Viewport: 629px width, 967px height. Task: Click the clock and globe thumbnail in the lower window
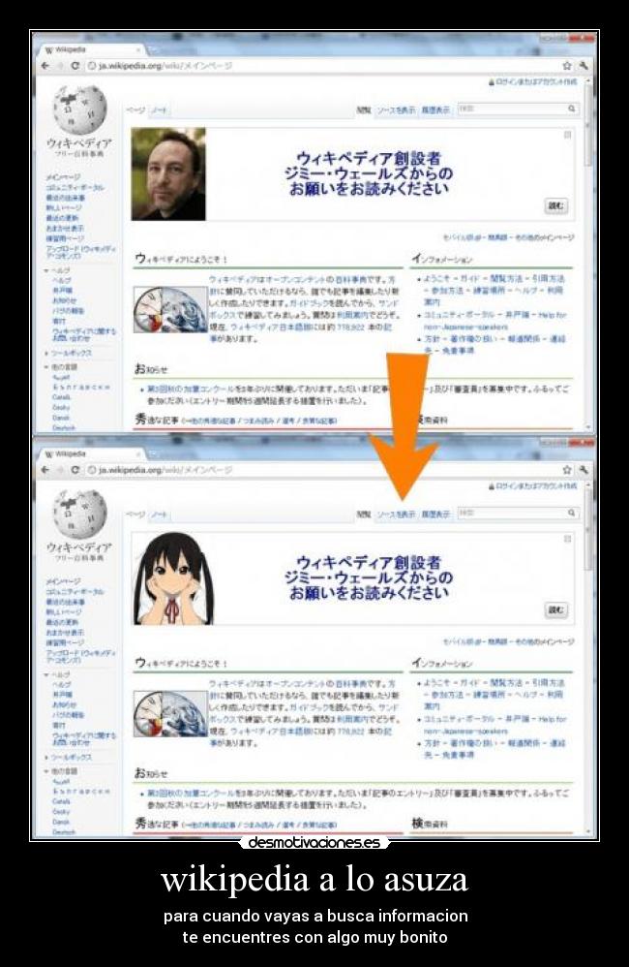170,713
